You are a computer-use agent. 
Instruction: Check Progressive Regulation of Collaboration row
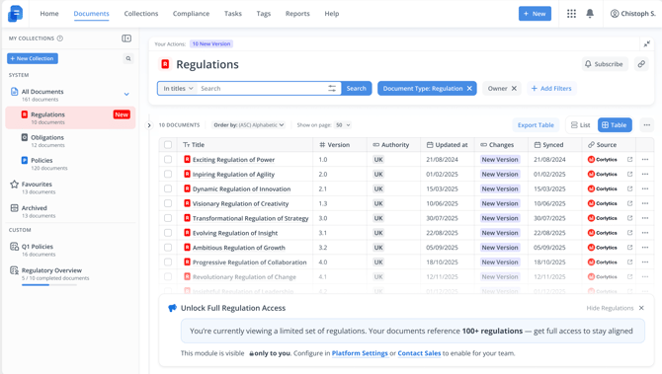168,262
